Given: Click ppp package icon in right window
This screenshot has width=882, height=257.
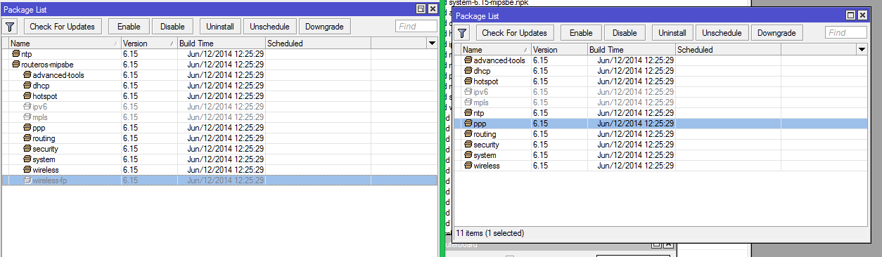Looking at the screenshot, I should (x=468, y=124).
